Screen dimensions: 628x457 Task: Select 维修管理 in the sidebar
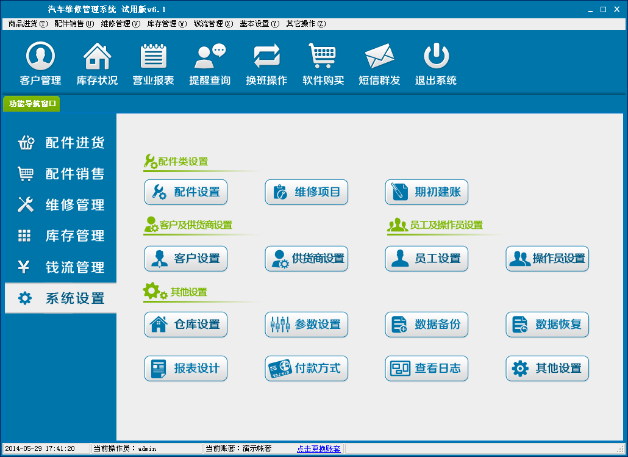click(x=61, y=205)
